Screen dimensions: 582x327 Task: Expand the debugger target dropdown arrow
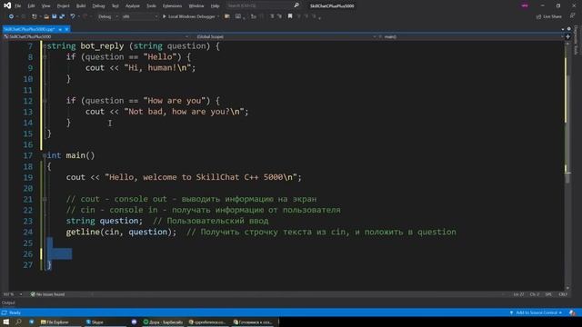pyautogui.click(x=218, y=16)
